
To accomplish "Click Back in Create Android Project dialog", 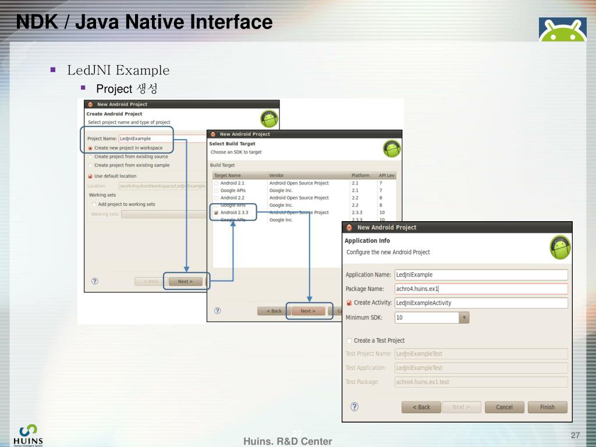I will (151, 282).
